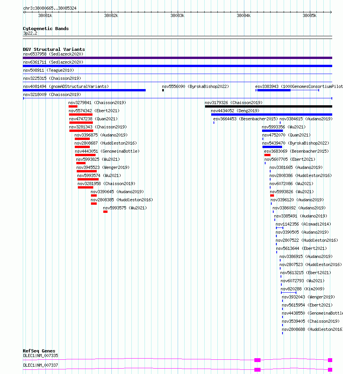Select the purple nsv6537958 variant bar

pyautogui.click(x=177, y=58)
